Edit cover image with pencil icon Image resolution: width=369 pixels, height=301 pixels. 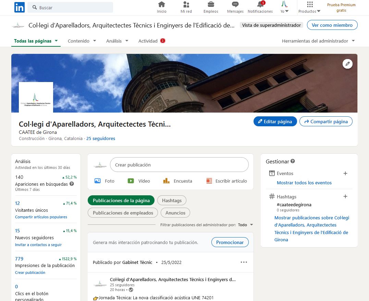point(347,63)
